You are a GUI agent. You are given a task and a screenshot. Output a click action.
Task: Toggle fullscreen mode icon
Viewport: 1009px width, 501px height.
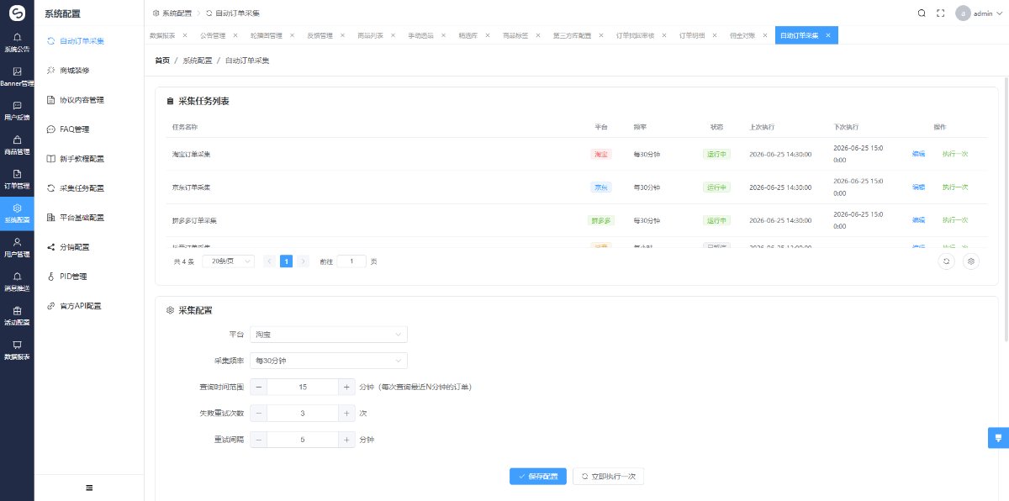click(x=941, y=13)
